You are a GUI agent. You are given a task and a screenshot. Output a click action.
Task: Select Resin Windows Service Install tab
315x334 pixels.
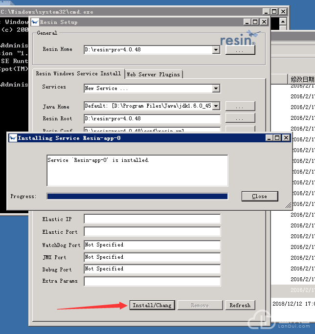point(78,73)
